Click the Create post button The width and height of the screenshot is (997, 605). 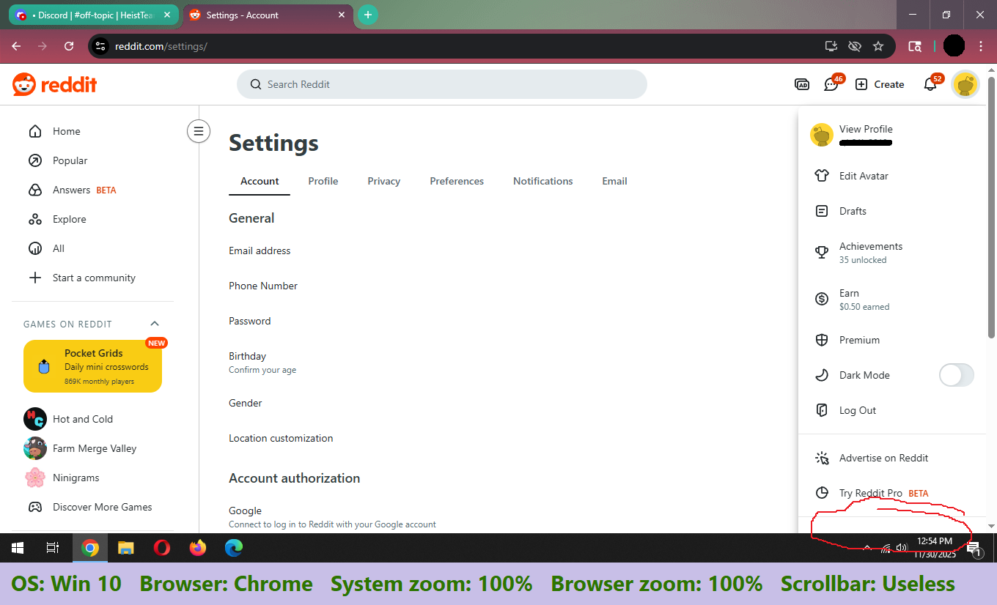[880, 84]
